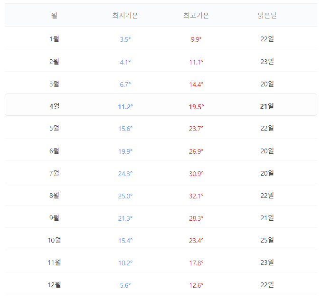The height and width of the screenshot is (300, 321).
Task: Click the 21.3° low temperature value
Action: (x=125, y=218)
